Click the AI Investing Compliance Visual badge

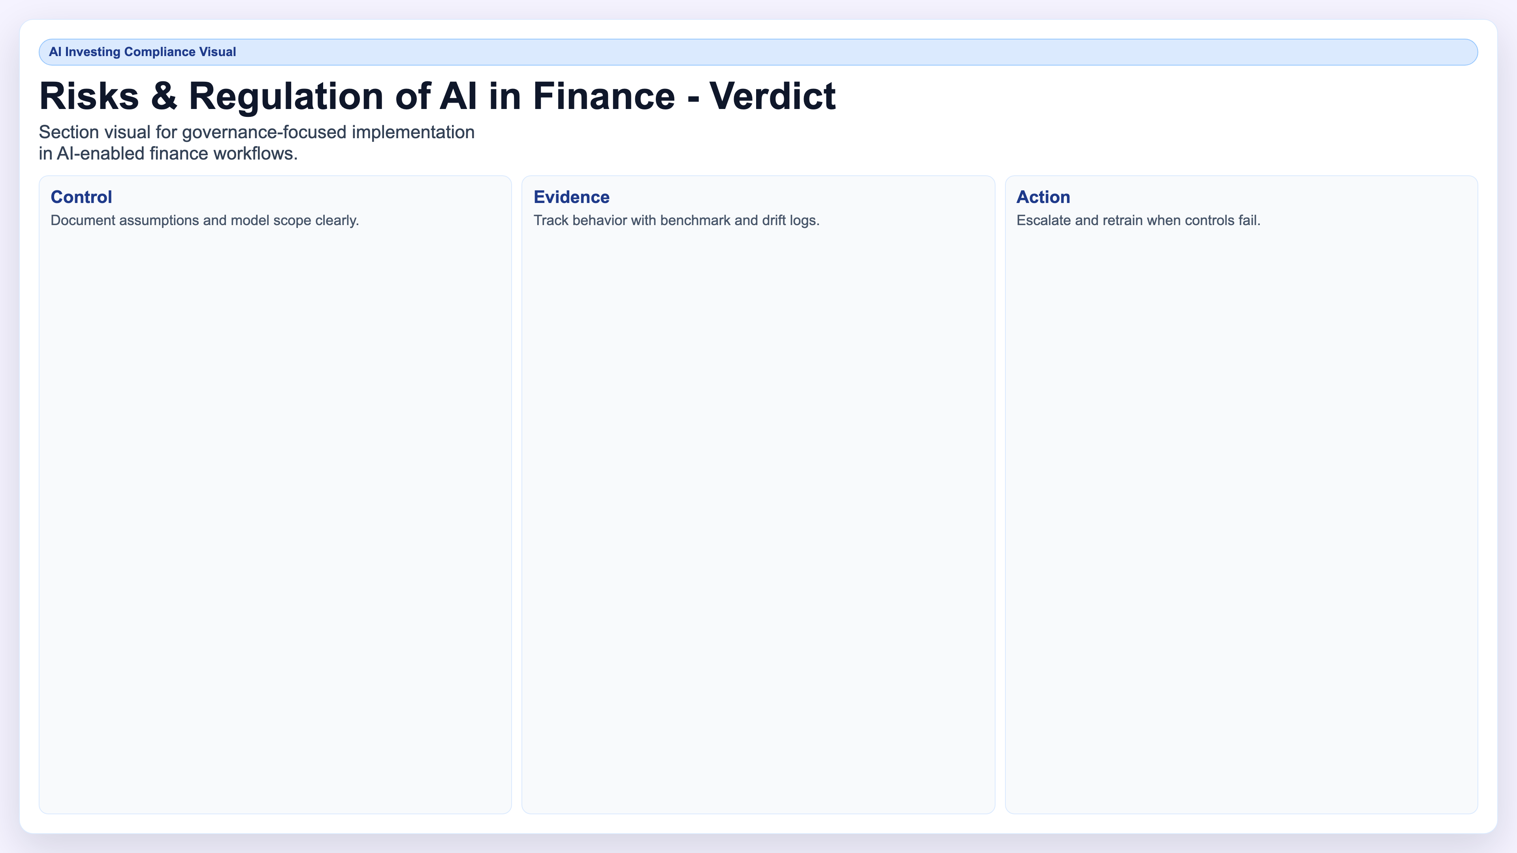[758, 52]
